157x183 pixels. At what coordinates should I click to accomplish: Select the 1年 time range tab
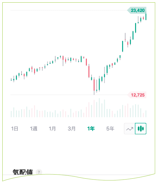click(91, 129)
